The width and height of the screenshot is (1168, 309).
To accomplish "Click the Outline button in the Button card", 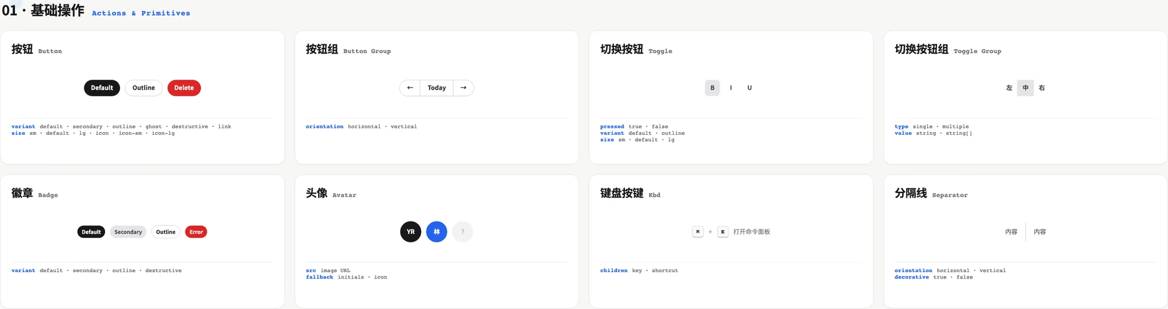I will pyautogui.click(x=143, y=88).
